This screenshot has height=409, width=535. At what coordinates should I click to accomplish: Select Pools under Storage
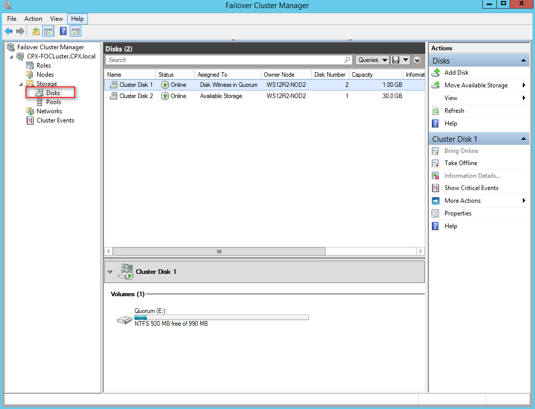53,102
